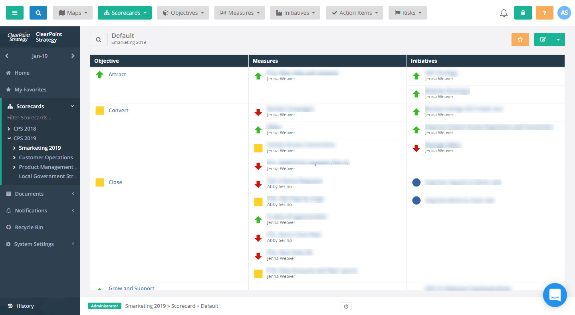Open the Intercom chat bubble
The height and width of the screenshot is (315, 575).
click(555, 295)
